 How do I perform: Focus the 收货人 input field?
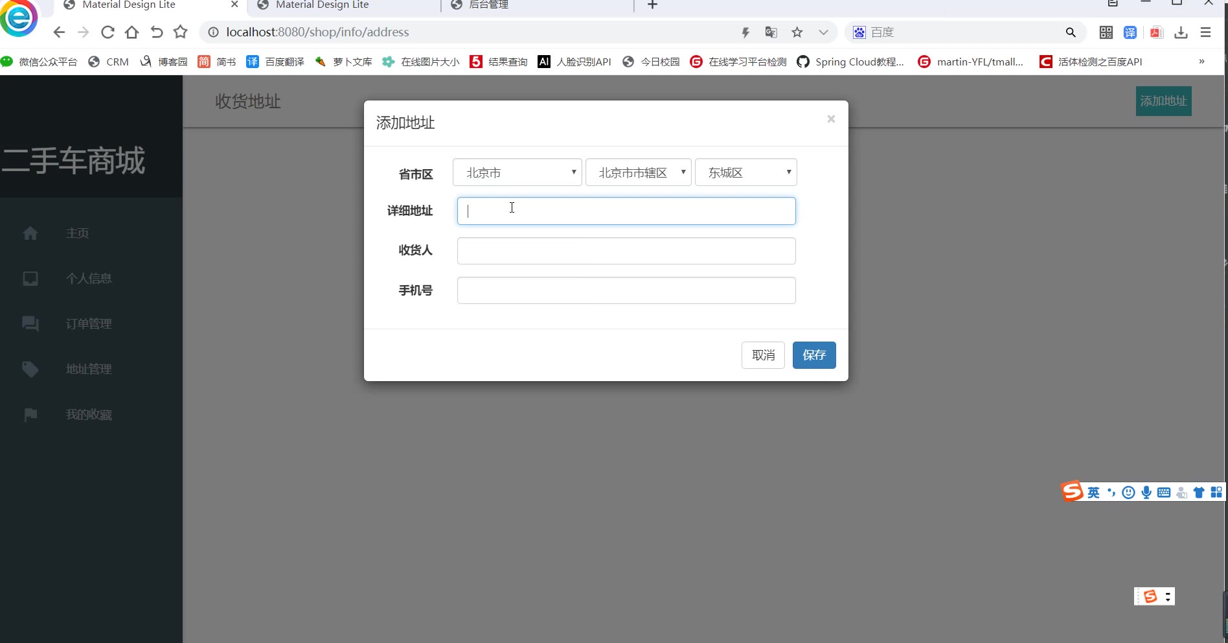626,251
